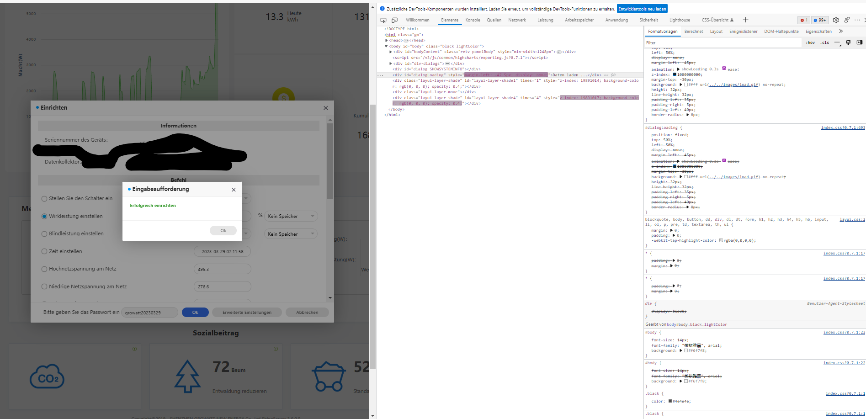This screenshot has height=419, width=866.
Task: Click the DevTools feedback/profile icon next to gear
Action: [847, 20]
